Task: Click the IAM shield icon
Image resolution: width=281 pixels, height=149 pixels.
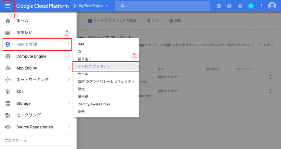Action: [x=8, y=44]
